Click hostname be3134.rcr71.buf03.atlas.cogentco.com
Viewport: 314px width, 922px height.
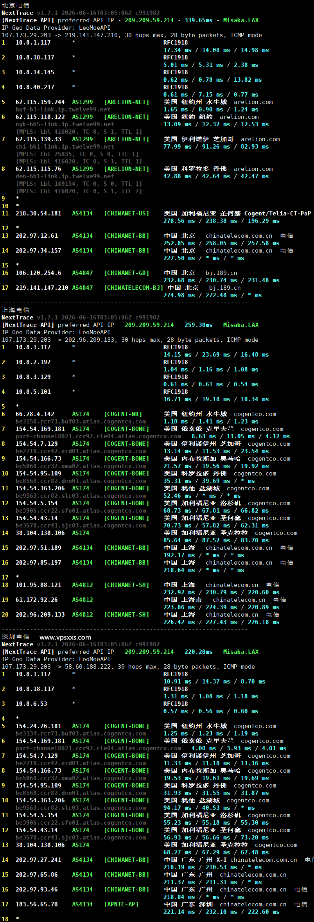click(81, 733)
